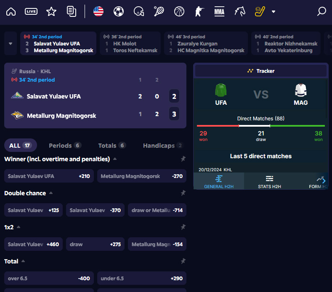This screenshot has height=292, width=332.
Task: Go to the Home icon
Action: (11, 11)
